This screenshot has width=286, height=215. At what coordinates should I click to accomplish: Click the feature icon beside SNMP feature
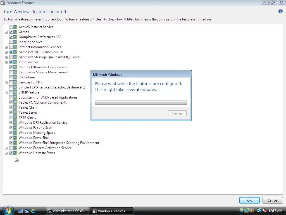tap(15, 92)
